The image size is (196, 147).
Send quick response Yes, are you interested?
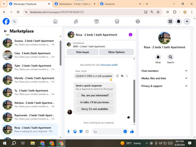tap(95, 95)
